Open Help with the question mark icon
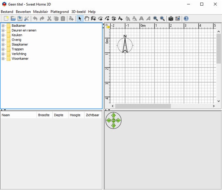The image size is (222, 190). 186,19
